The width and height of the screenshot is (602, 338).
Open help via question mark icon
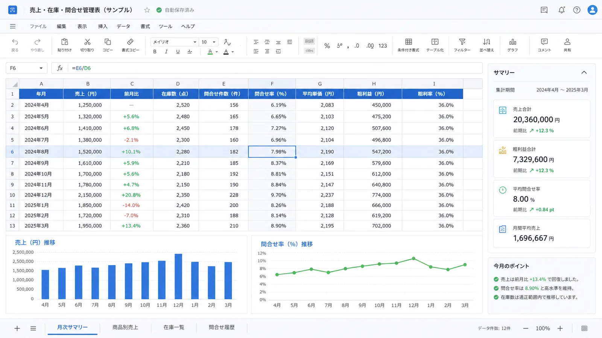(577, 10)
